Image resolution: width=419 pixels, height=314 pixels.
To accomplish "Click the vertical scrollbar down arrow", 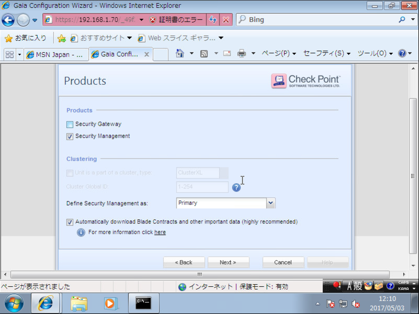I will coord(413,266).
